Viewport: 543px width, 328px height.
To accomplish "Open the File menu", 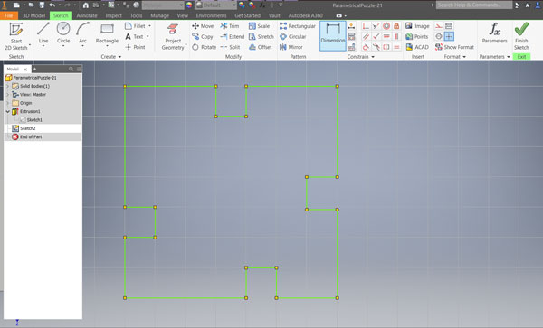I will click(9, 15).
